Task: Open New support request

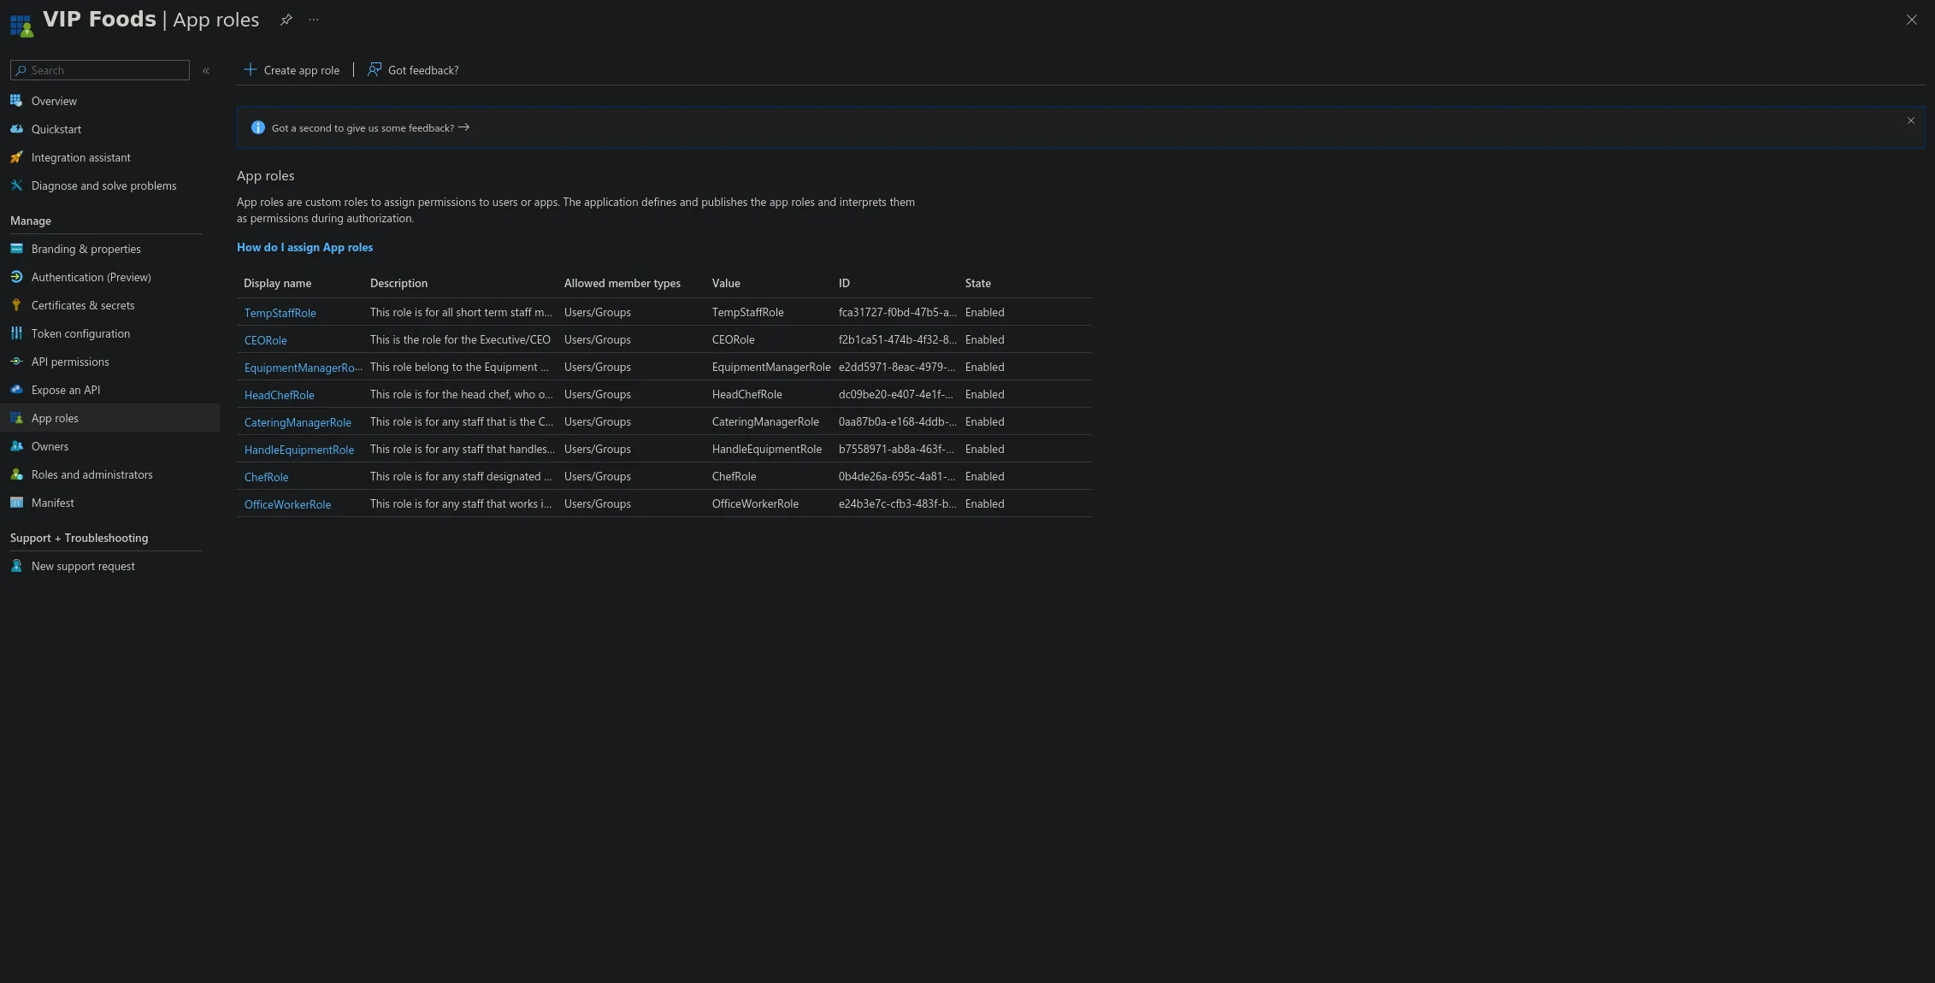Action: pos(83,566)
